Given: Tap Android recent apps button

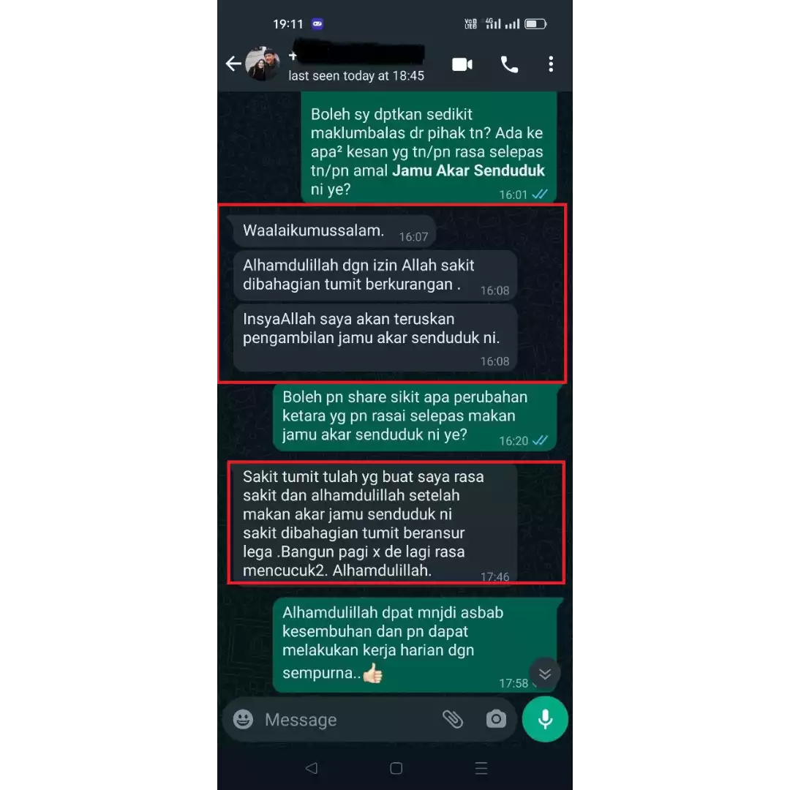Looking at the screenshot, I should click(x=481, y=768).
